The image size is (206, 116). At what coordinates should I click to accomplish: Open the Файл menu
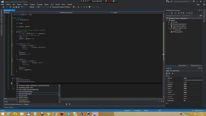coord(3,4)
